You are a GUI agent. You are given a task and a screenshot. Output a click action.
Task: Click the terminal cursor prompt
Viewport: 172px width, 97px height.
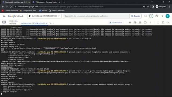coord(1,94)
